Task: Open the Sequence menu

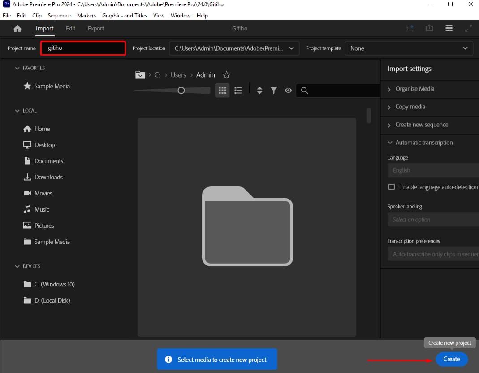Action: click(x=59, y=15)
